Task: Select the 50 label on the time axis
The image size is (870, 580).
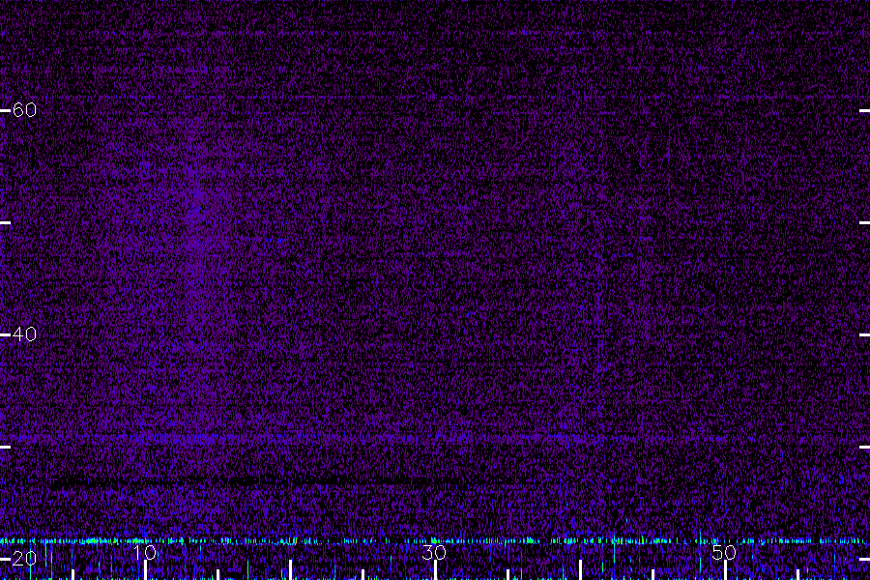Action: [x=724, y=552]
